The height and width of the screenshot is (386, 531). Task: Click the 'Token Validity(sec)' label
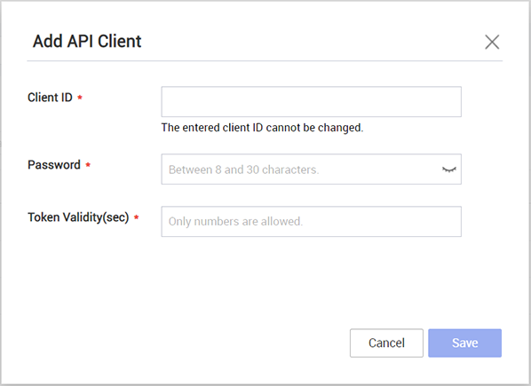(x=78, y=217)
